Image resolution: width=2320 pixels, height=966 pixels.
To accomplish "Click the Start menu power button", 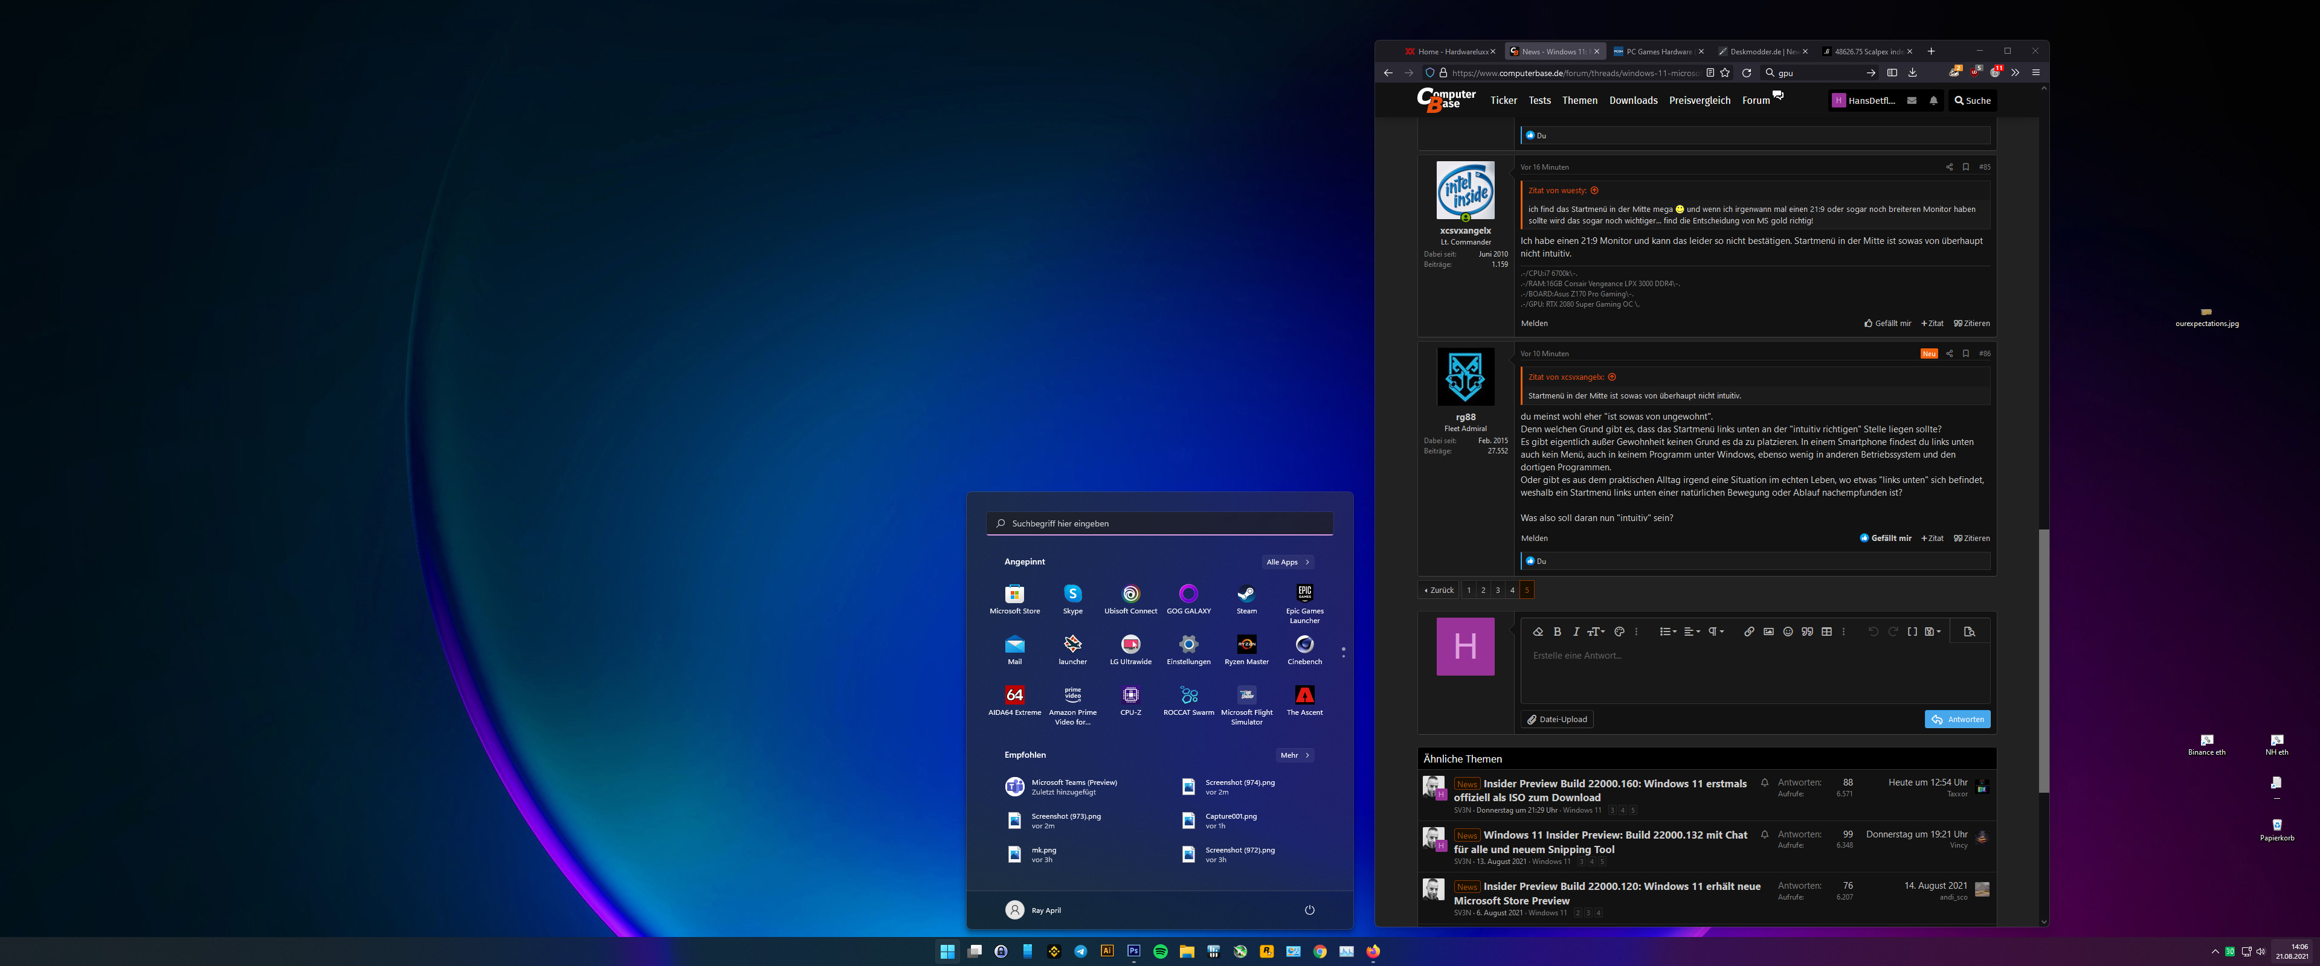I will pos(1309,910).
